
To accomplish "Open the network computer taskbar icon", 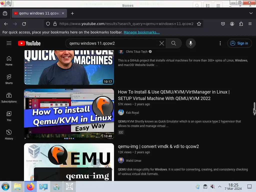I will 43,186.
